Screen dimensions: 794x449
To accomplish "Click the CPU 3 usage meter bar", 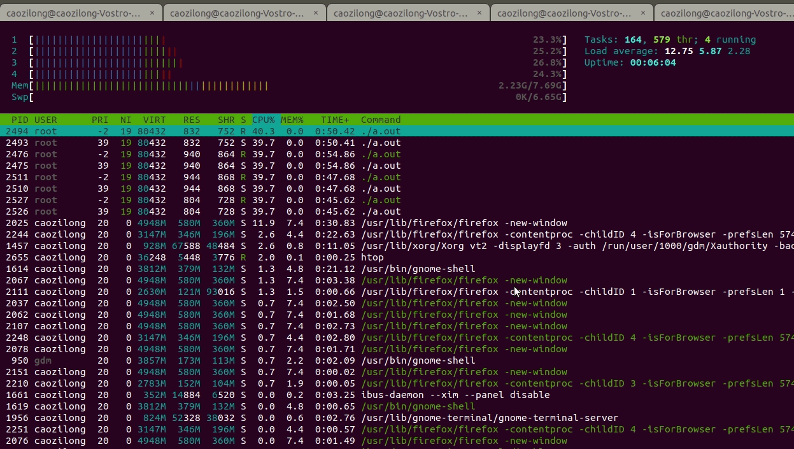I will coord(297,62).
